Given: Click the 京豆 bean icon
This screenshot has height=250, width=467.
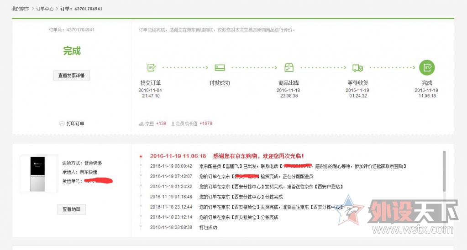Looking at the screenshot, I should (141, 123).
